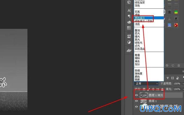Choose 线性加深 blend mode

coord(149,2)
